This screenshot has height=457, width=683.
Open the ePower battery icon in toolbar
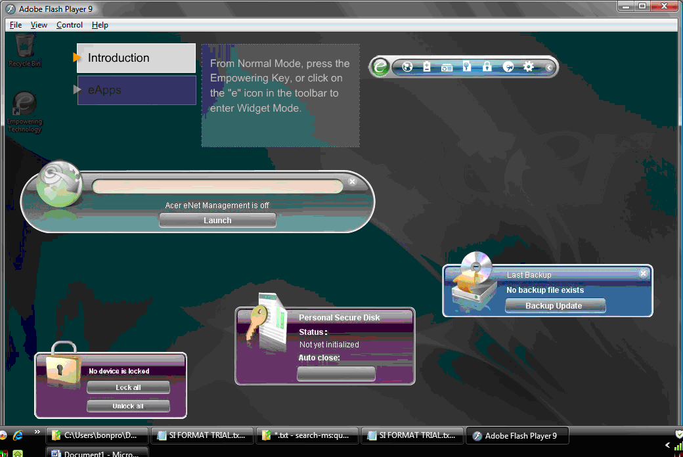(x=427, y=66)
